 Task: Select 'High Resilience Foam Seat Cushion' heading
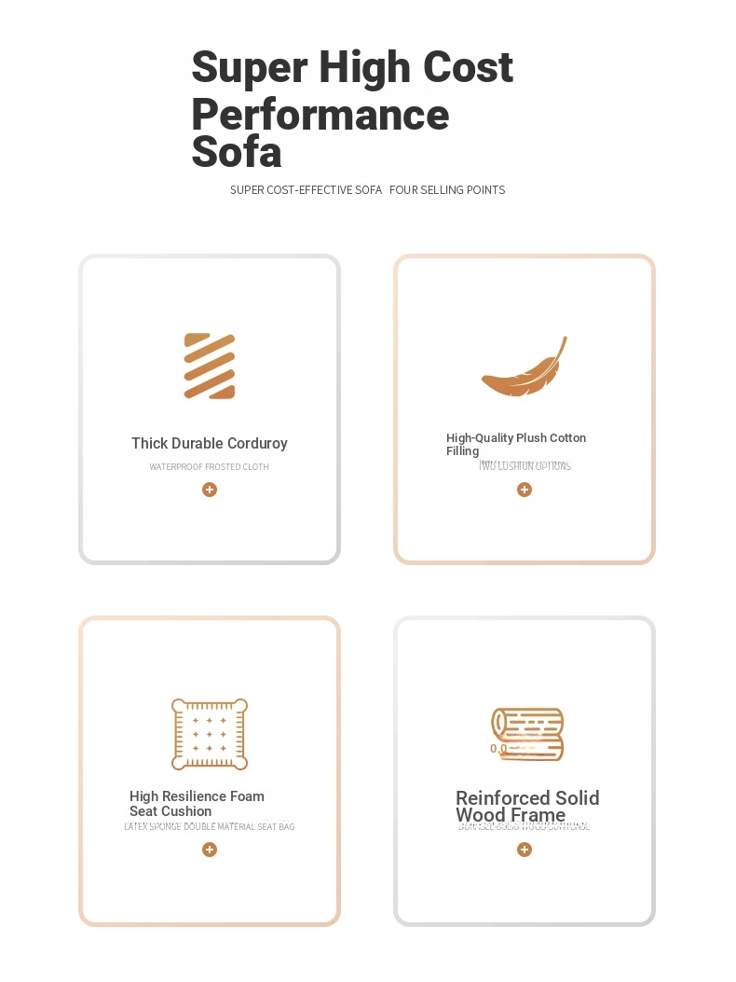198,804
